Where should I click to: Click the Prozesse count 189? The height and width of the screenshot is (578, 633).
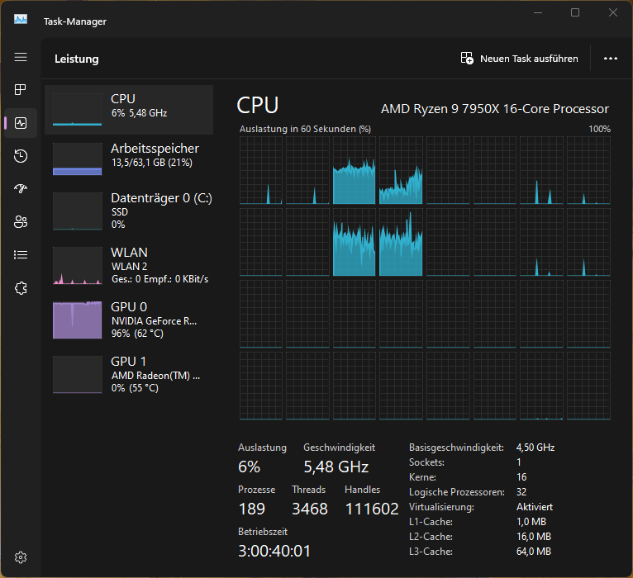(x=251, y=509)
